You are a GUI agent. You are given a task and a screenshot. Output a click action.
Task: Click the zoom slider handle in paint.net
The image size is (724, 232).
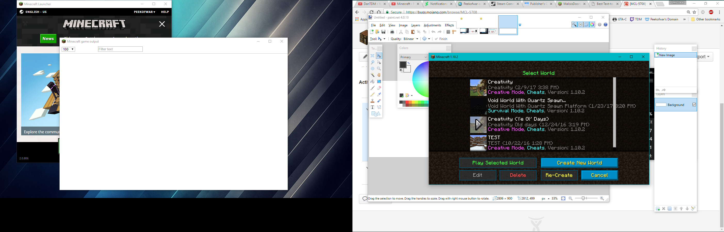(x=583, y=198)
